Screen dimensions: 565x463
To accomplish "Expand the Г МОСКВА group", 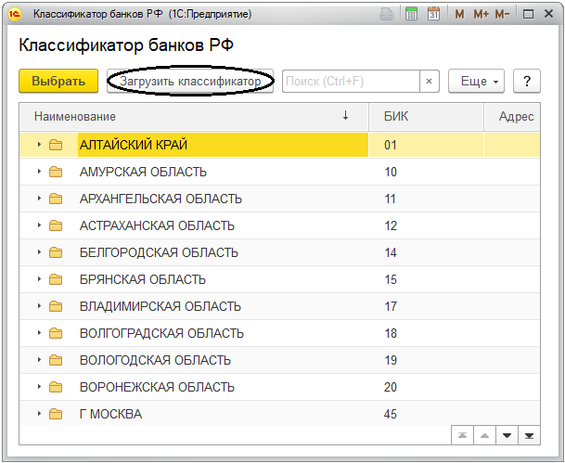I will pos(39,414).
